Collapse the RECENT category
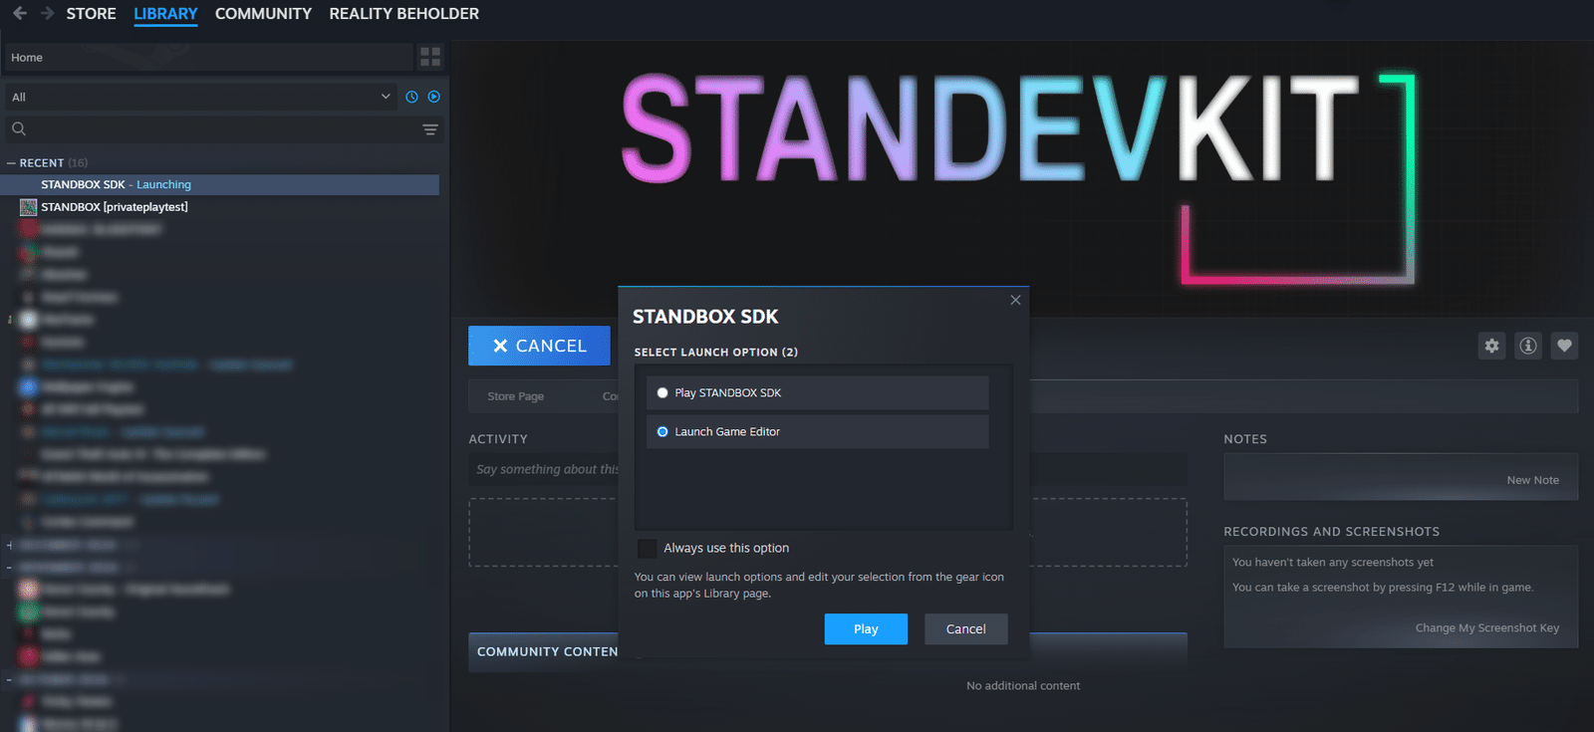 (11, 162)
